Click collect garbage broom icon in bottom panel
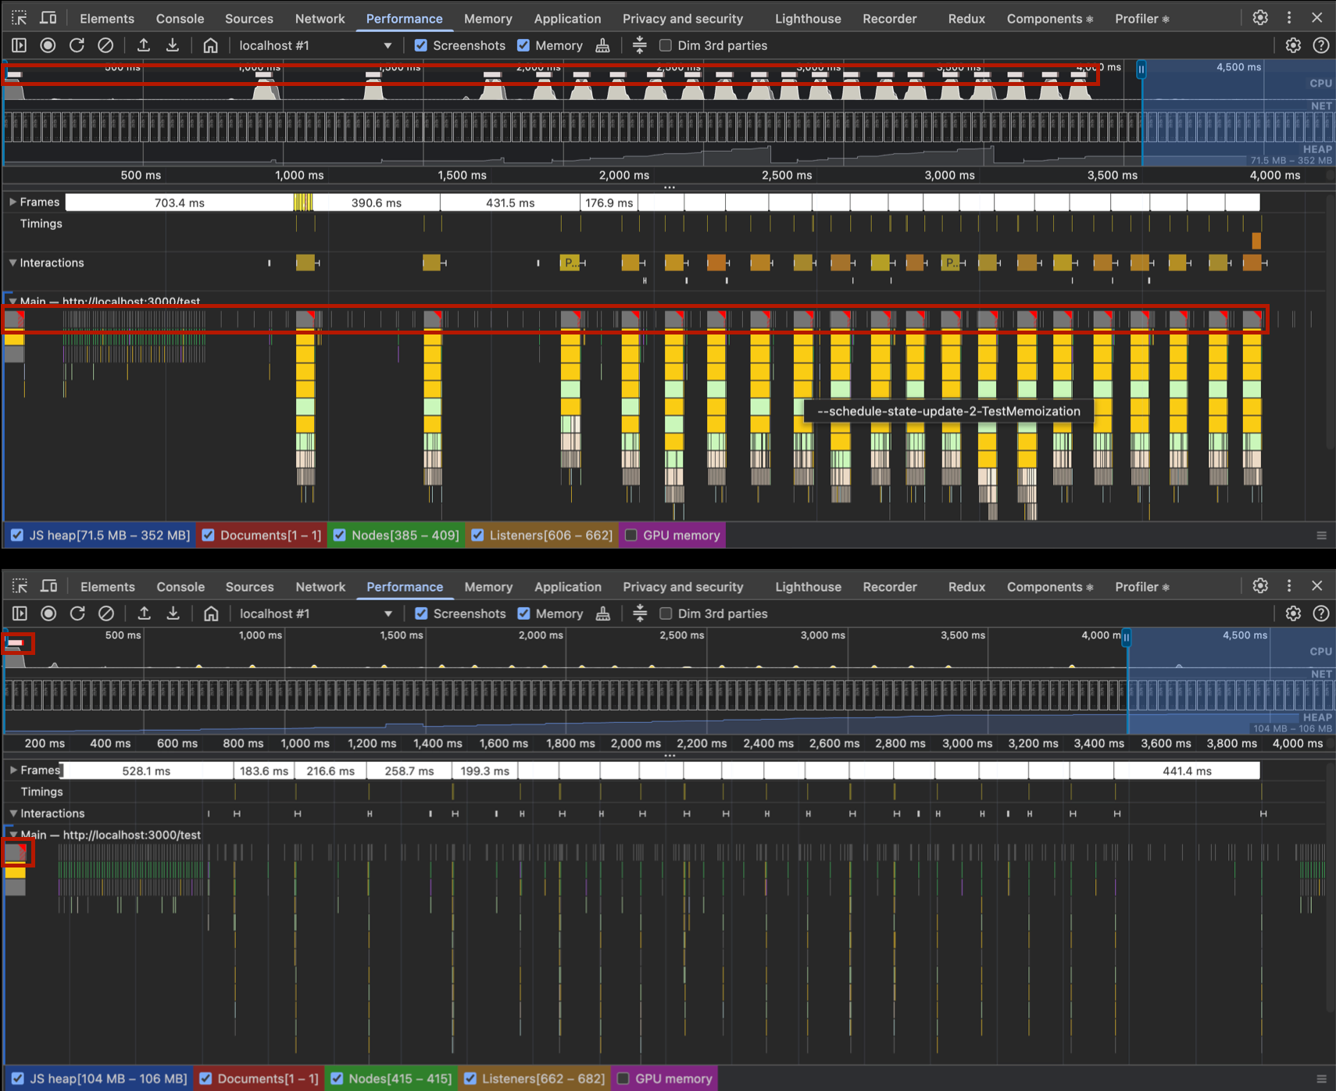The image size is (1336, 1091). point(603,613)
